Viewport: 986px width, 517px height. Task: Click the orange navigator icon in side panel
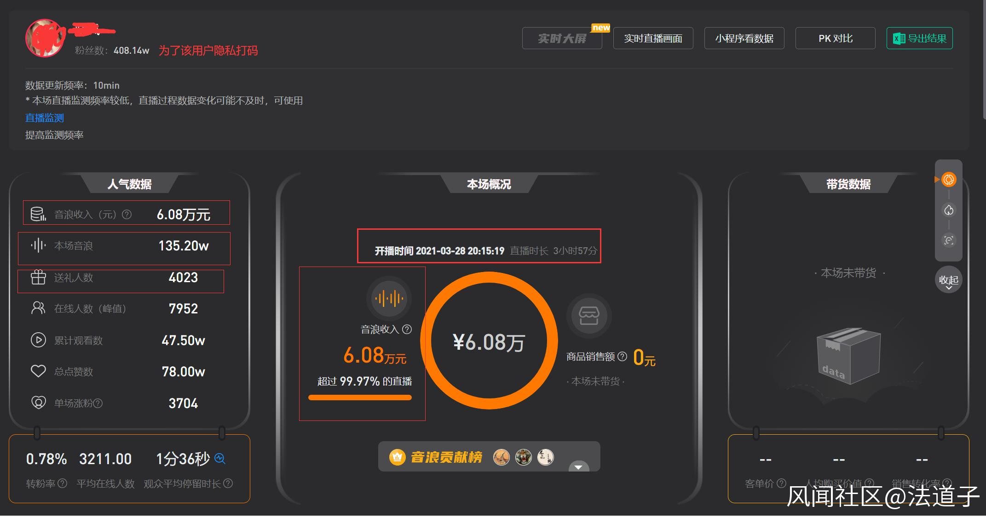coord(948,179)
